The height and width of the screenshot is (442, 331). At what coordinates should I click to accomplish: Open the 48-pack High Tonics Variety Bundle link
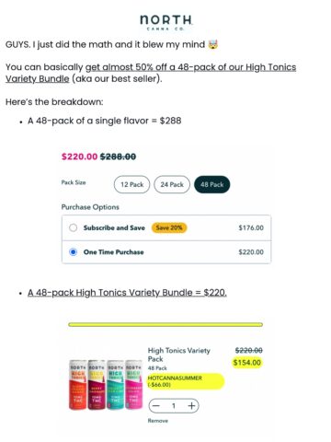[x=127, y=293]
